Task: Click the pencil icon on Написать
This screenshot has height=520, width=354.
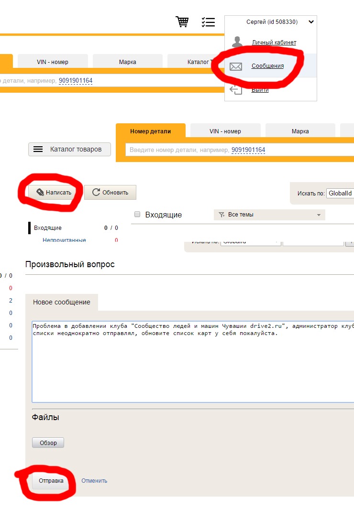Action: 40,192
